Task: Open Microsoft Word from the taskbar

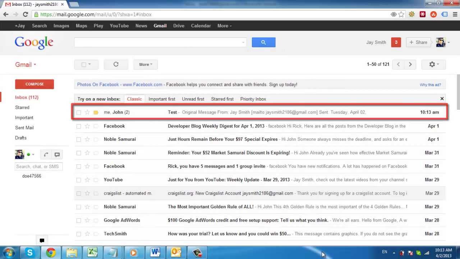Action: 155,253
